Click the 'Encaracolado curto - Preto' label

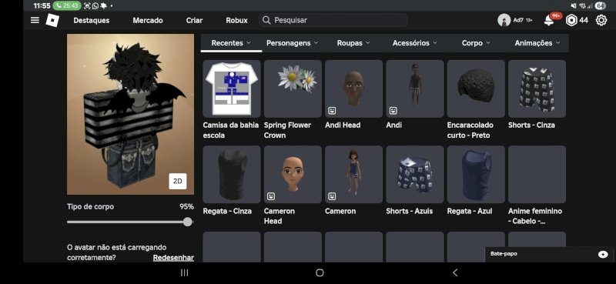pyautogui.click(x=470, y=130)
